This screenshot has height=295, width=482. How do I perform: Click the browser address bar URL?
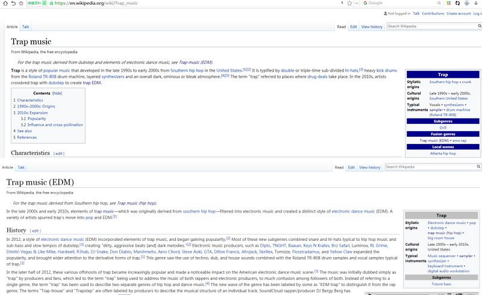coord(96,3)
